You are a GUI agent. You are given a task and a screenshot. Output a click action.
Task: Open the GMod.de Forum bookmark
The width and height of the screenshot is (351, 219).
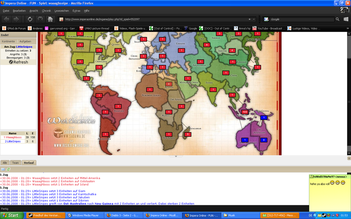point(14,28)
